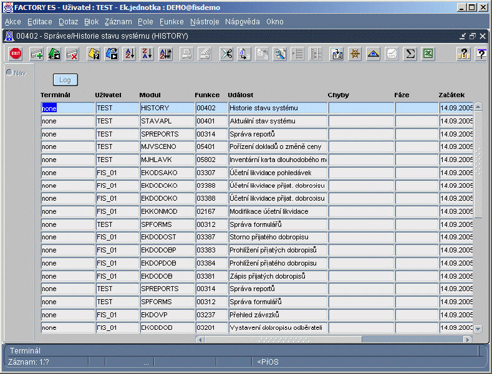This screenshot has height=374, width=492.
Task: Open the Nástroje menu
Action: pos(205,22)
